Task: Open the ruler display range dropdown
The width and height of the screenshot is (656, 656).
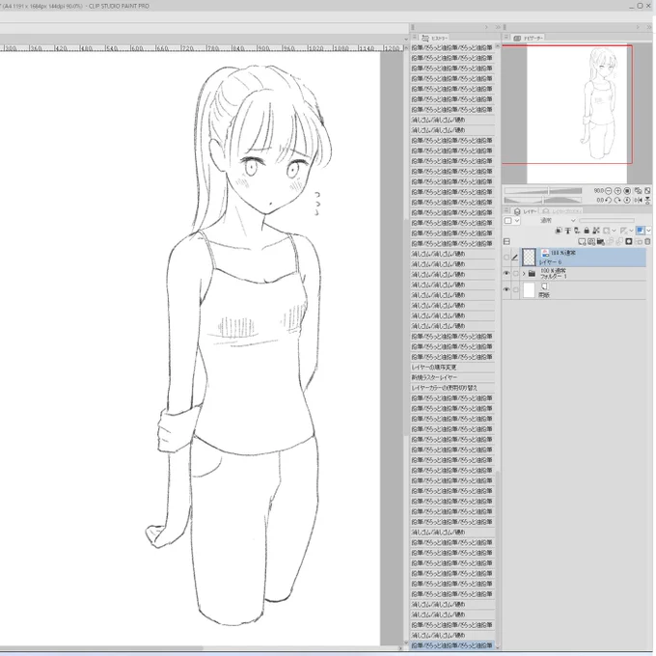Action: coord(631,231)
